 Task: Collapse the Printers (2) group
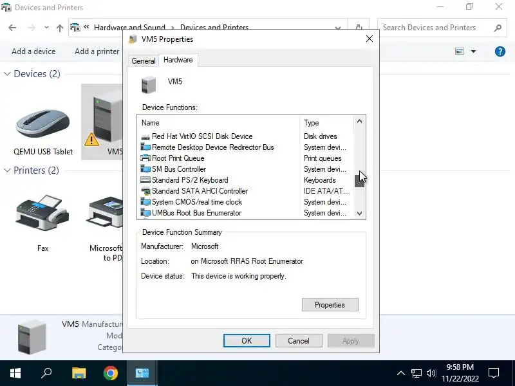7,170
